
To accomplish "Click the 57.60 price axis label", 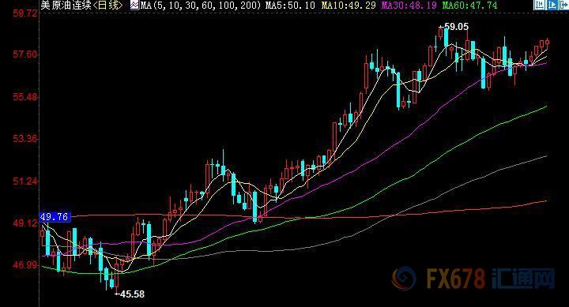I will point(25,54).
